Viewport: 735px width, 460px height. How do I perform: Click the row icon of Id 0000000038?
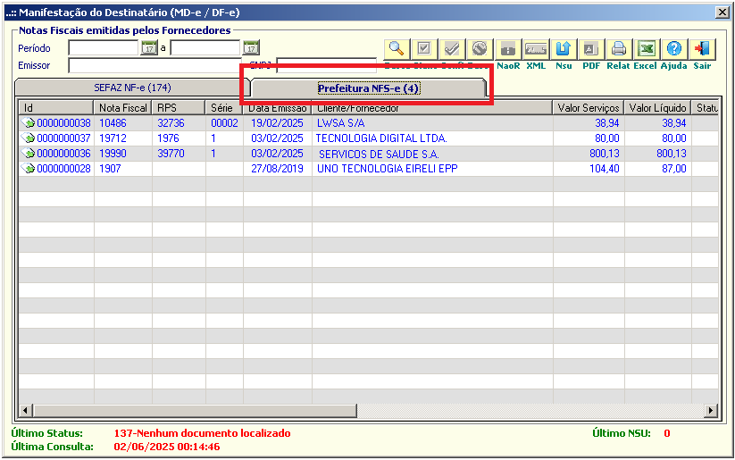tap(28, 123)
